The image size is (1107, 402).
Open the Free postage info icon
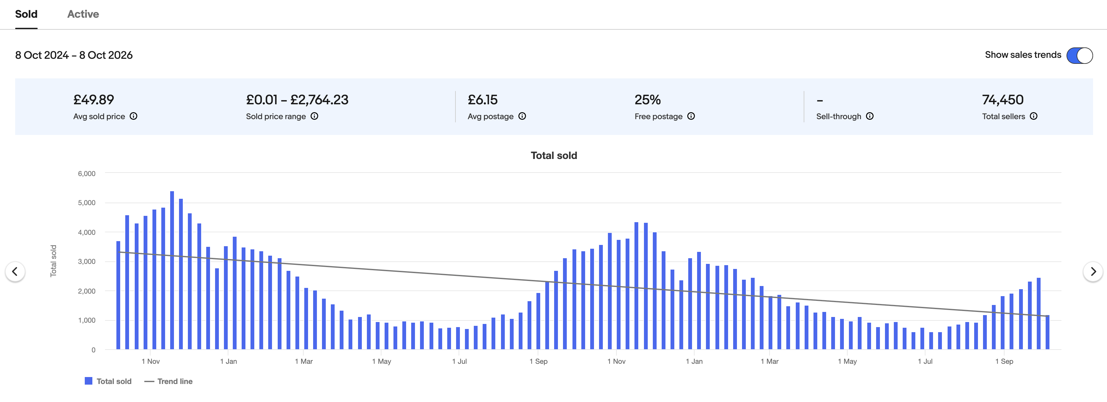pos(691,116)
